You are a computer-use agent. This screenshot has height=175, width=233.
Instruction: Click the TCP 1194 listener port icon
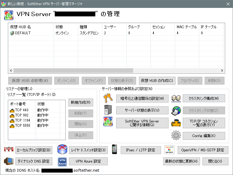12,121
